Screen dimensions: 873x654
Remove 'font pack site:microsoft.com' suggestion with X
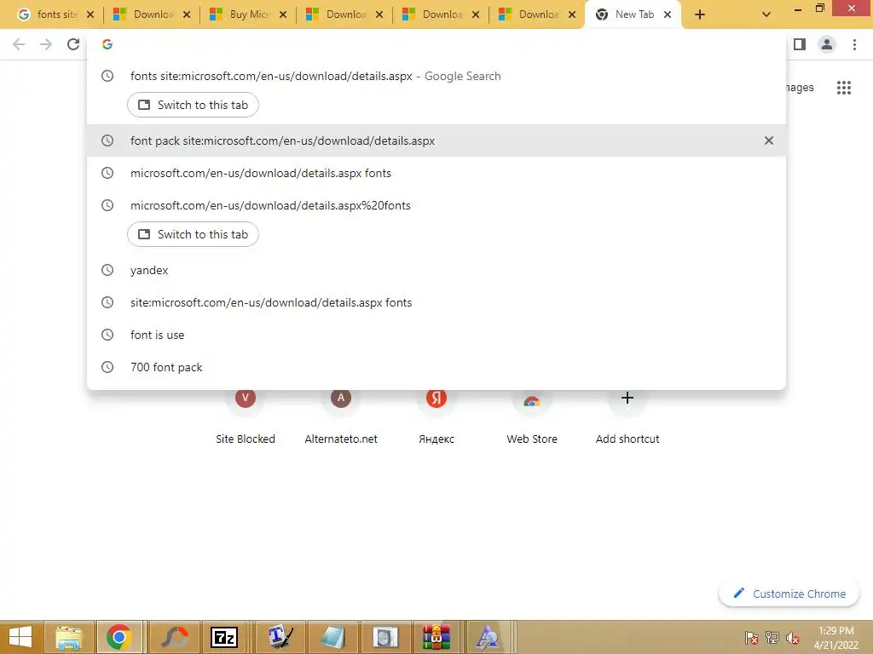tap(768, 141)
